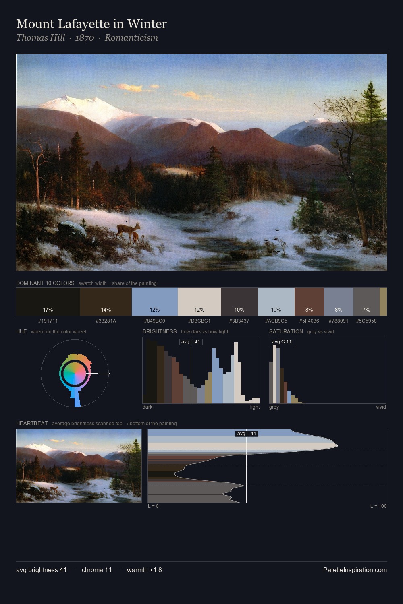Click the #788091 slate swatch
The image size is (403, 604).
[339, 302]
